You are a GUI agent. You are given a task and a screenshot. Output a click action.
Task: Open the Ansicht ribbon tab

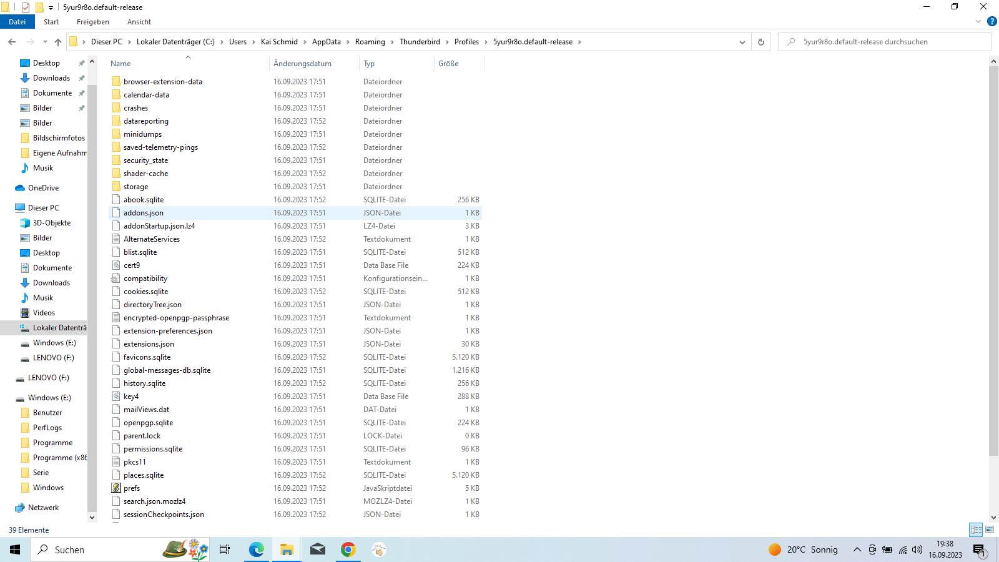(139, 22)
